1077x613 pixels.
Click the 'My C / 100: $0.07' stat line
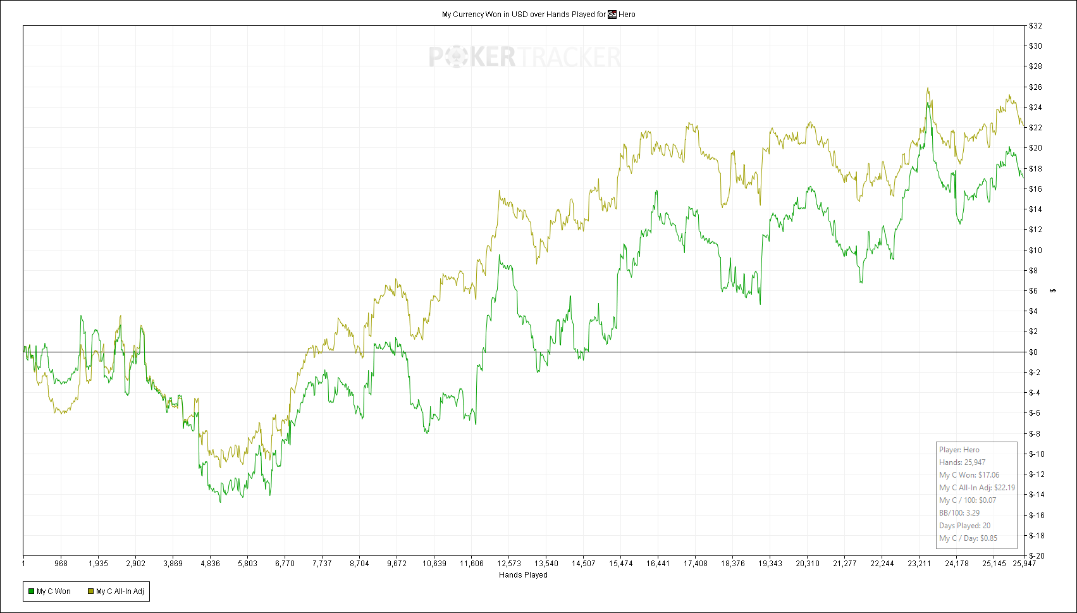(968, 500)
